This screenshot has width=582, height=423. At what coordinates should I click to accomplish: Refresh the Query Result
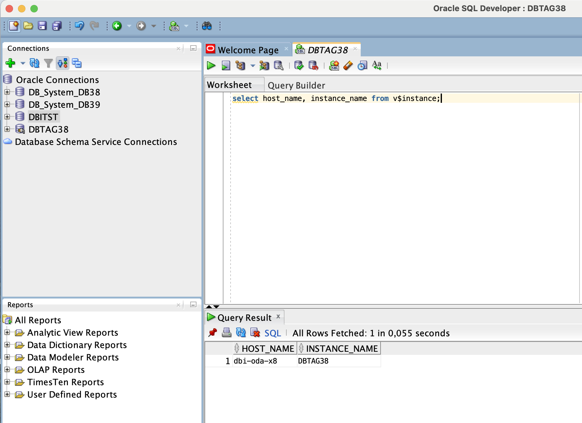[x=241, y=333]
